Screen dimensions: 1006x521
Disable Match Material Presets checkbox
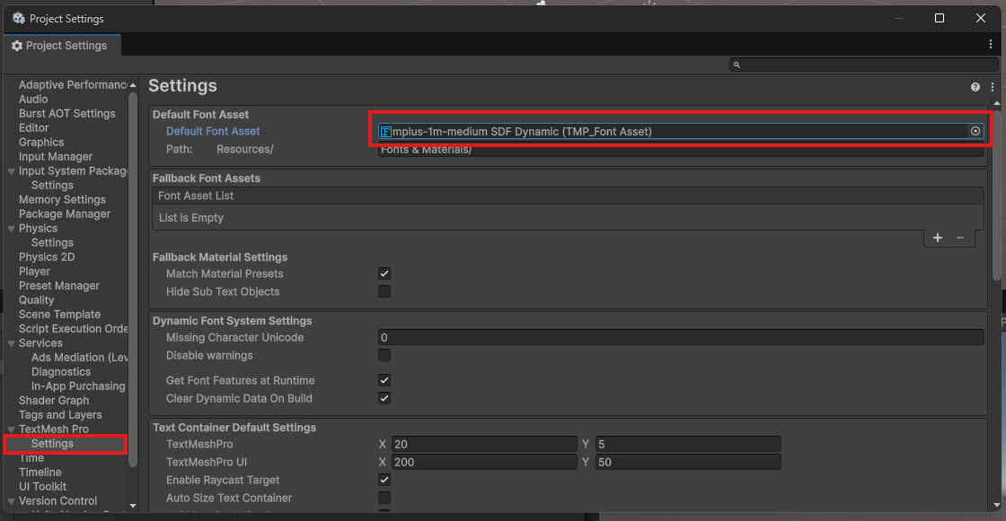(x=384, y=274)
